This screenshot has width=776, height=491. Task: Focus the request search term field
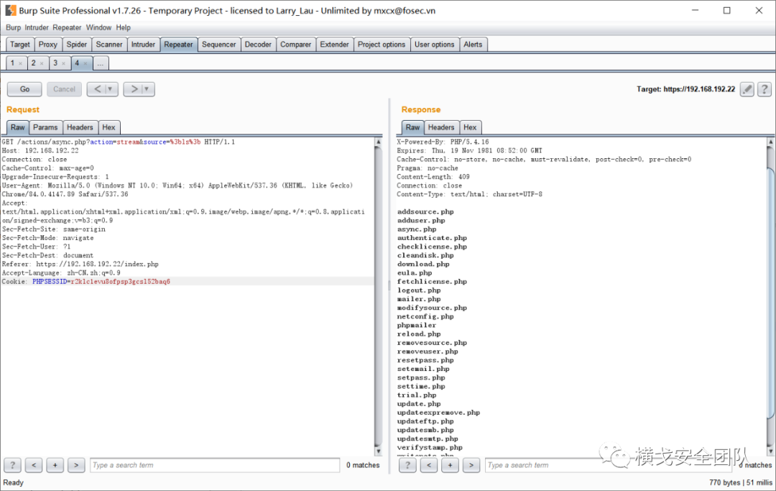(x=215, y=465)
